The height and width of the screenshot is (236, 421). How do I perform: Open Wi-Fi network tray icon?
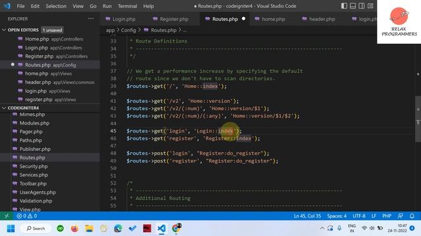click(x=364, y=228)
